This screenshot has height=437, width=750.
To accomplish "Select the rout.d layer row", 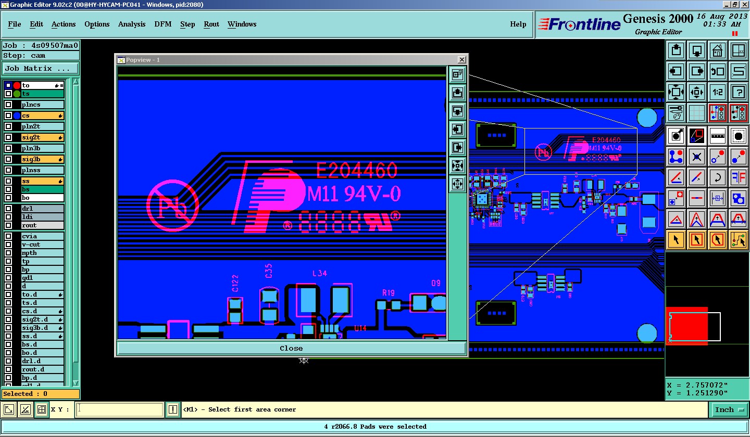I will 43,369.
